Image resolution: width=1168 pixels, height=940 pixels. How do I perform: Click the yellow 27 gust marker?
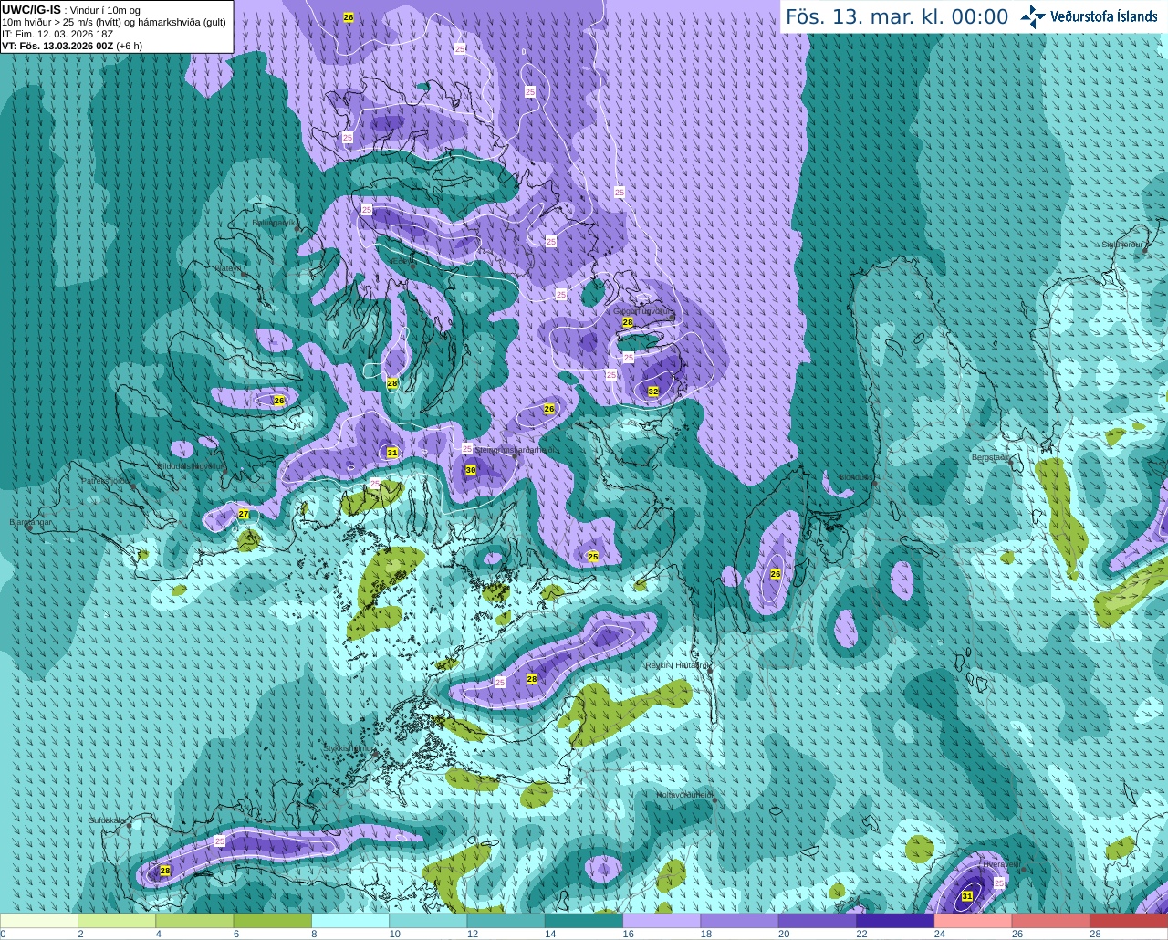[x=244, y=514]
